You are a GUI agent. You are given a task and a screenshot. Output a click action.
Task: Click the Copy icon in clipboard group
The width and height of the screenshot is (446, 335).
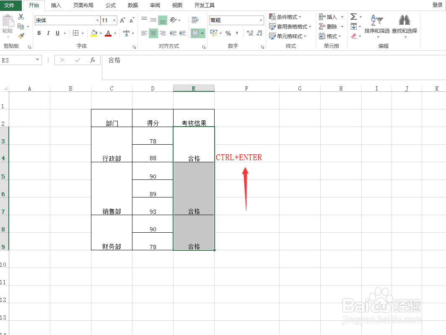[x=21, y=26]
